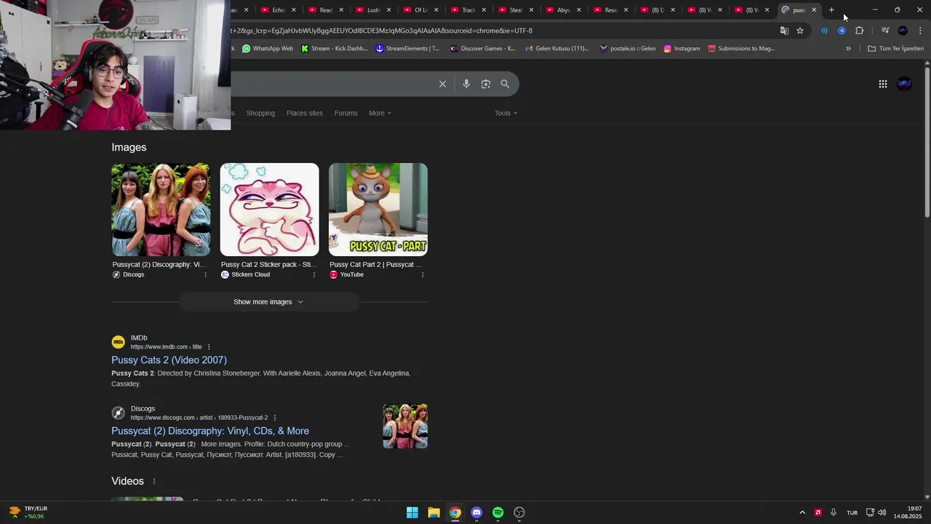Open the Google apps grid
The width and height of the screenshot is (931, 524).
pyautogui.click(x=882, y=84)
